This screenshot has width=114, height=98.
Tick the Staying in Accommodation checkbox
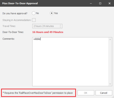[34, 20]
